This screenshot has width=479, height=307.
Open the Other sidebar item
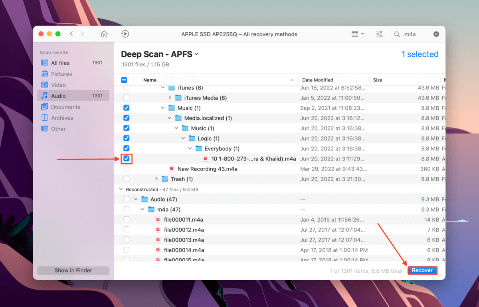(73, 129)
